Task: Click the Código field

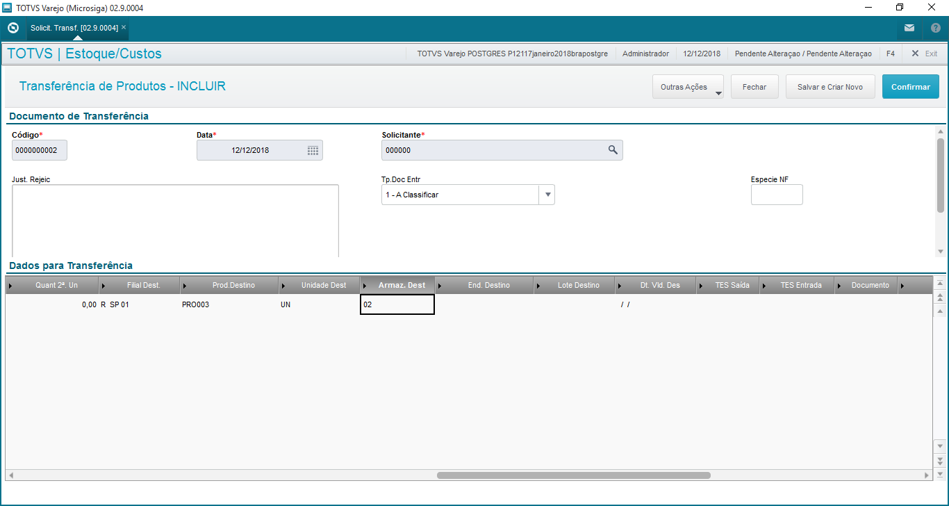Action: point(40,150)
